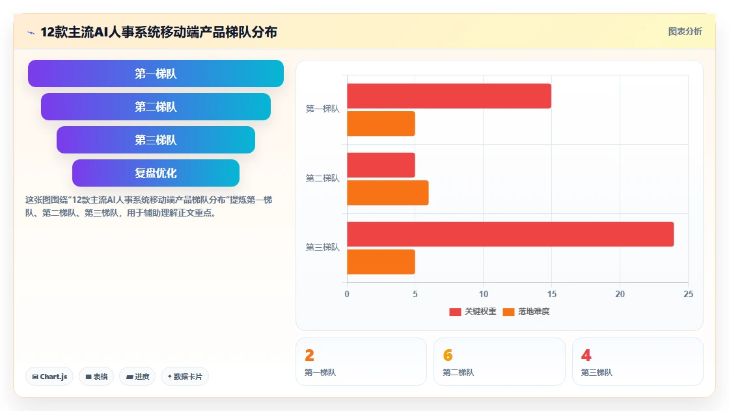This screenshot has width=729, height=411.
Task: Click the x-axis tick label 5
Action: pyautogui.click(x=415, y=294)
